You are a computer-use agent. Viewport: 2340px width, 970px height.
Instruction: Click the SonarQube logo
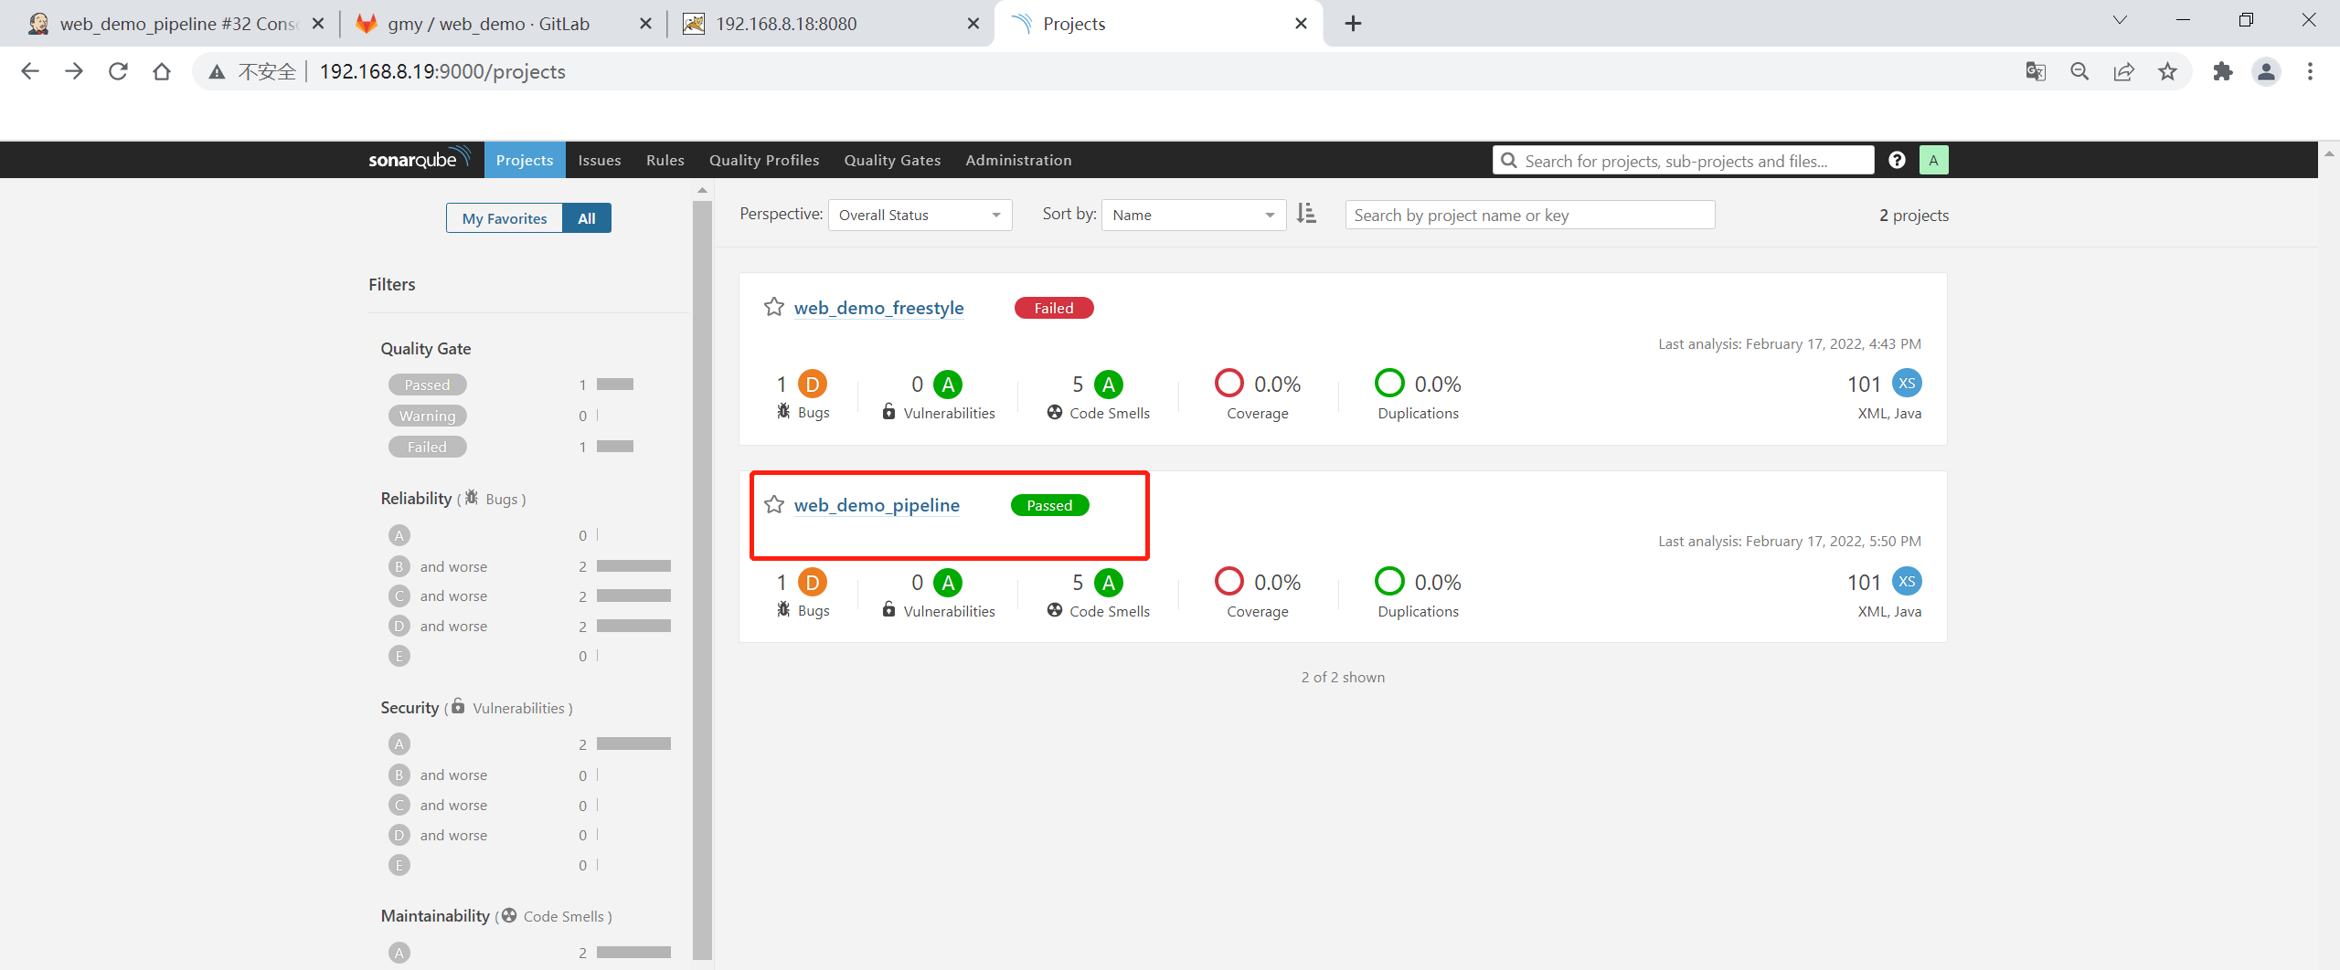coord(420,159)
